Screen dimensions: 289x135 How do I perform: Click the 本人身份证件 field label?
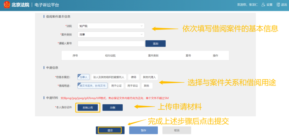tap(64, 107)
